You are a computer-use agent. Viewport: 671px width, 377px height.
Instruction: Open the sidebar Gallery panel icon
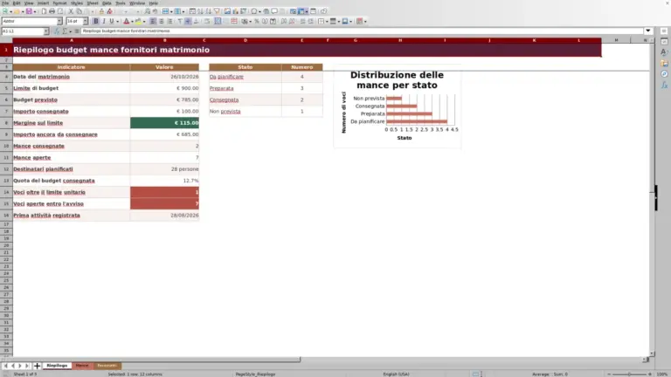click(x=664, y=63)
